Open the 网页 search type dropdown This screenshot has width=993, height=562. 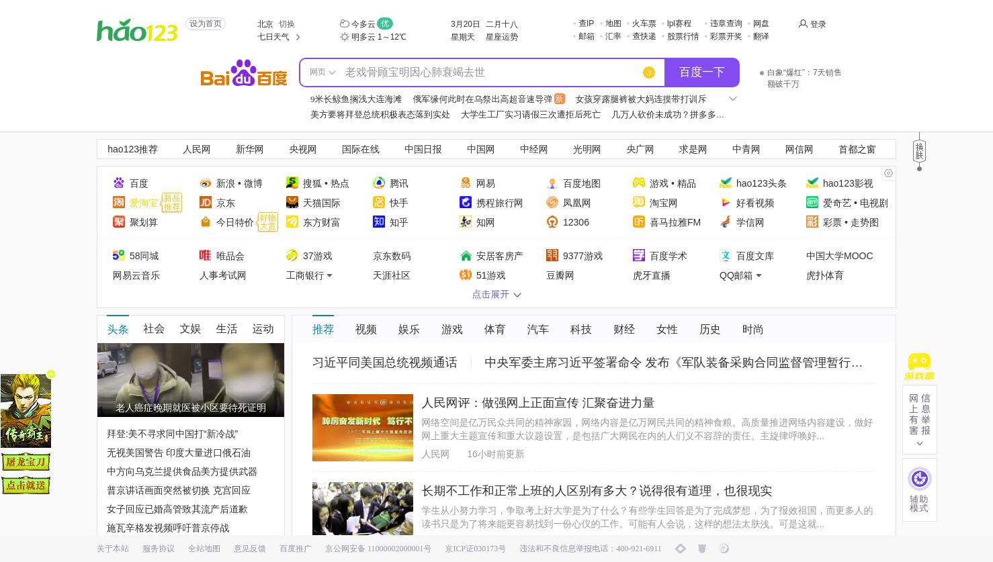322,73
